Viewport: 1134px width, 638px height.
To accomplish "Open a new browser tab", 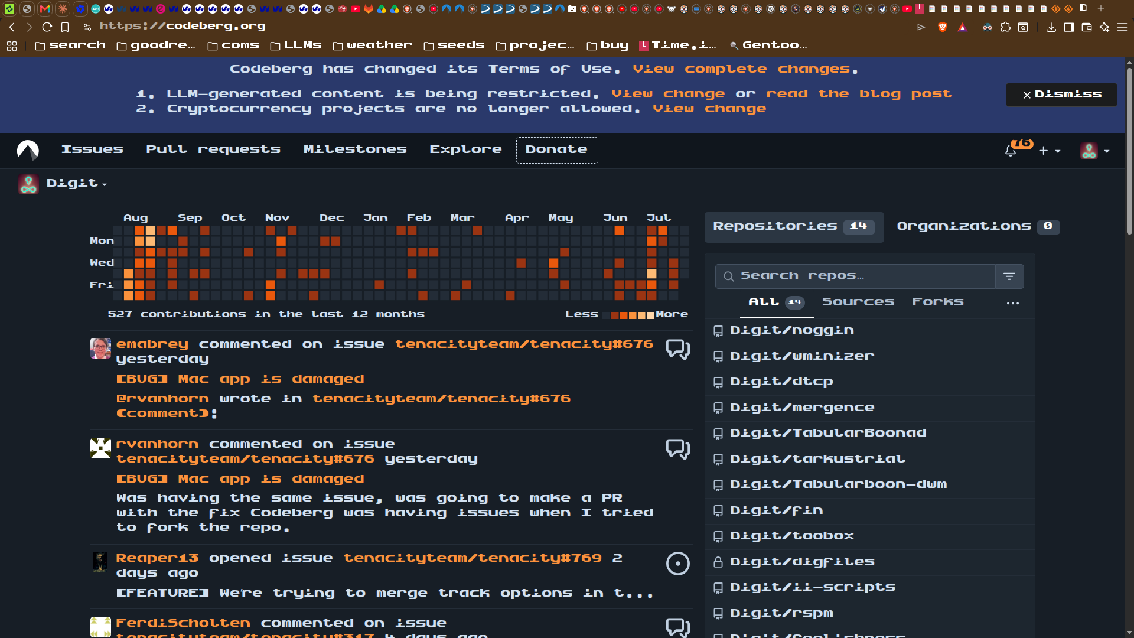I will (x=1101, y=8).
